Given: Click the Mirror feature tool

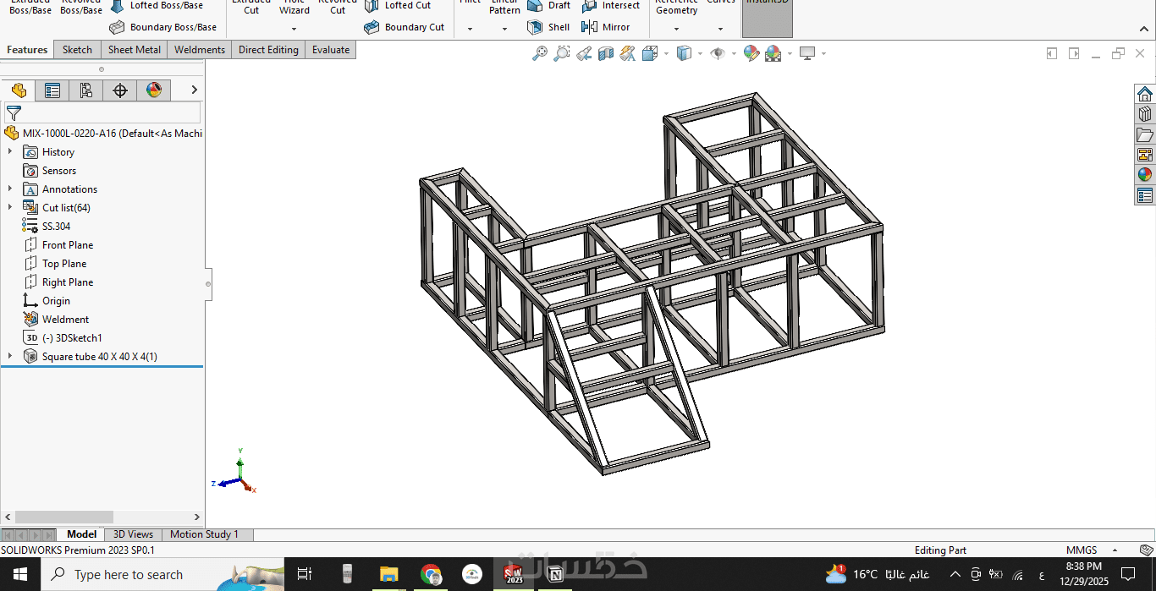Looking at the screenshot, I should click(x=606, y=27).
